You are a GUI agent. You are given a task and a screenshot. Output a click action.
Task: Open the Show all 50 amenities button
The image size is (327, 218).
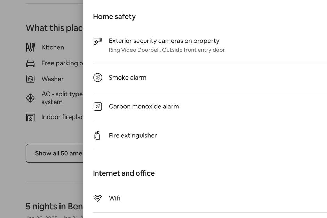(55, 153)
